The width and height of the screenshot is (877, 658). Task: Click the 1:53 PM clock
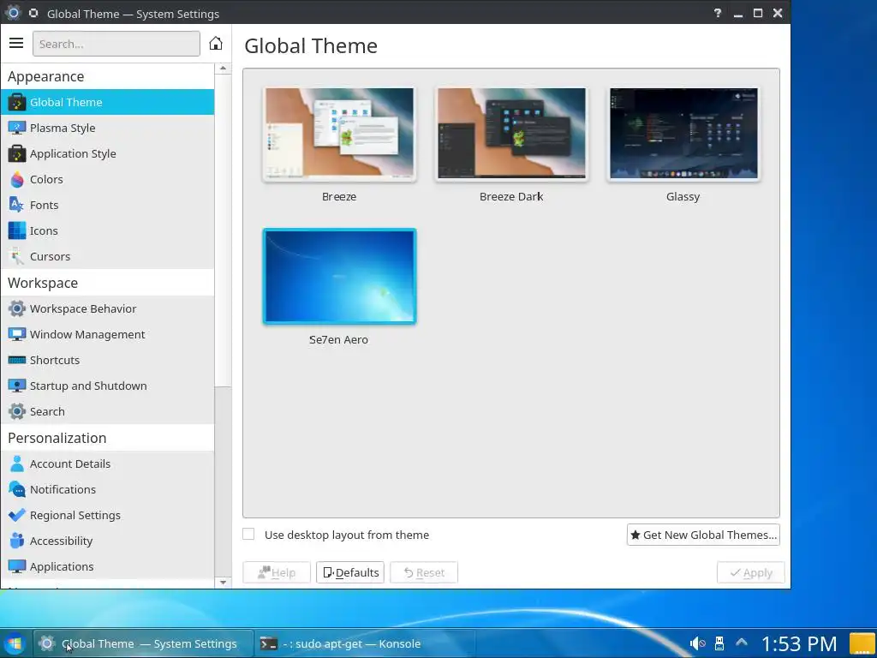point(799,643)
